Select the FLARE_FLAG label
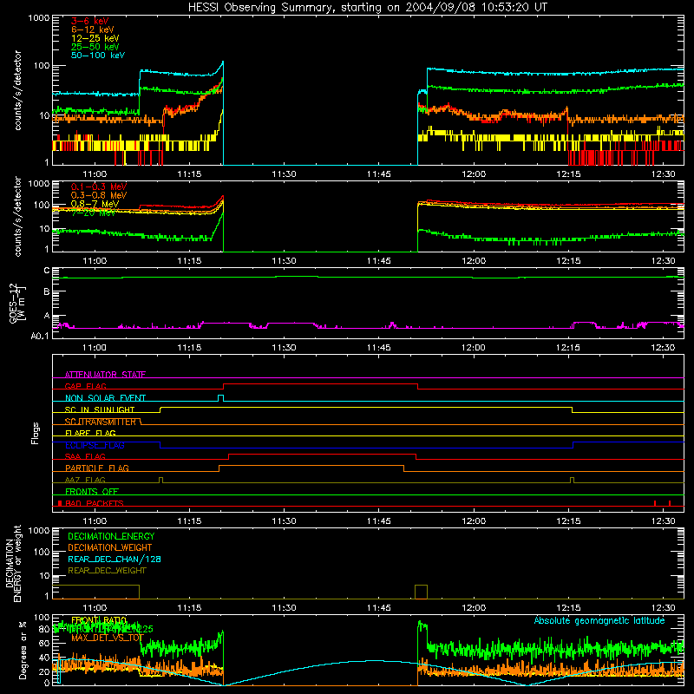 pos(90,433)
